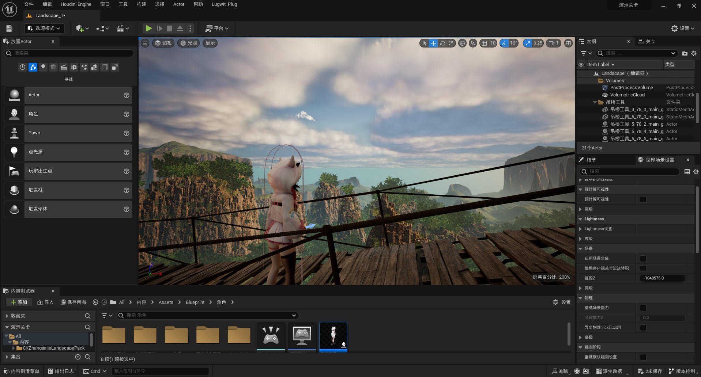Toggle surface snapping icon in viewport
This screenshot has height=377, width=701.
pos(473,43)
